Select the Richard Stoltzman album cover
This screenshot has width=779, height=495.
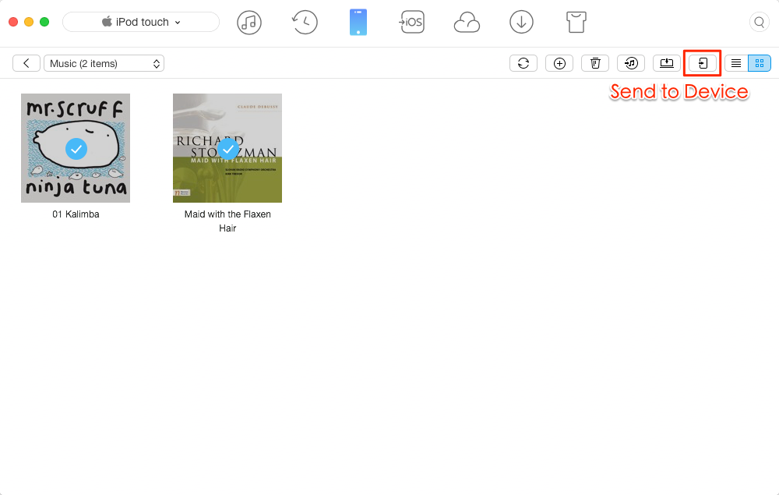(x=227, y=148)
